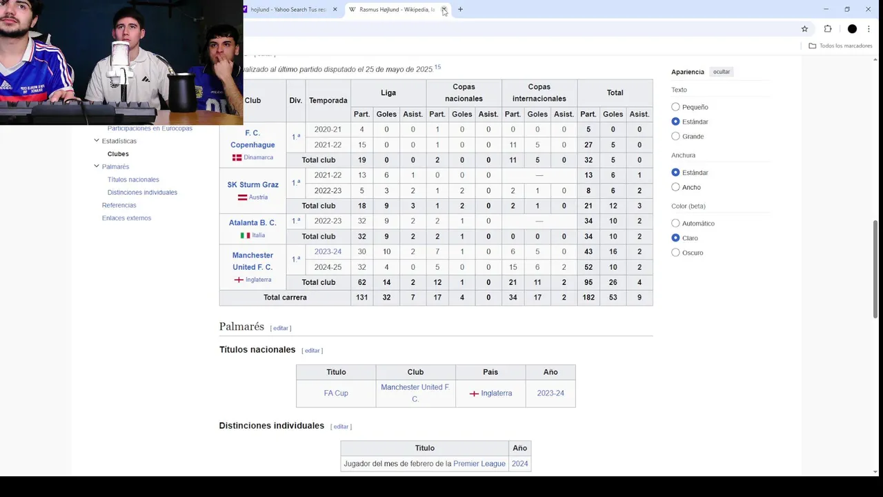Viewport: 883px width, 497px height.
Task: Switch to the Yahoo Search tab
Action: (x=288, y=10)
